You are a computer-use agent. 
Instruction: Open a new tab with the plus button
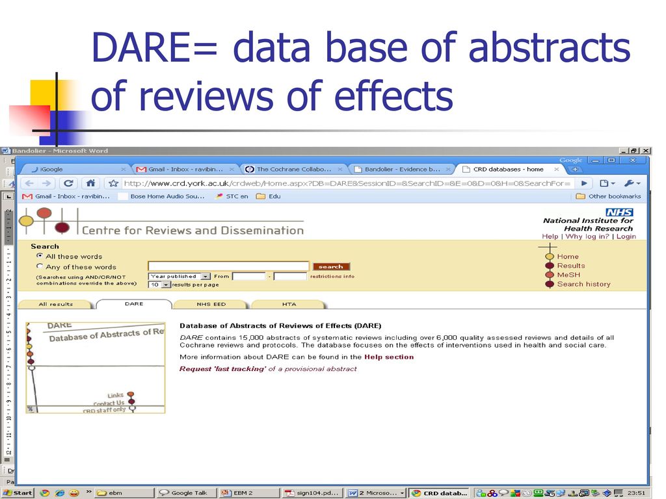[x=575, y=170]
